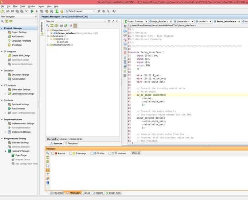Expand the Simulation Sources tree node
The image size is (248, 200).
click(48, 45)
